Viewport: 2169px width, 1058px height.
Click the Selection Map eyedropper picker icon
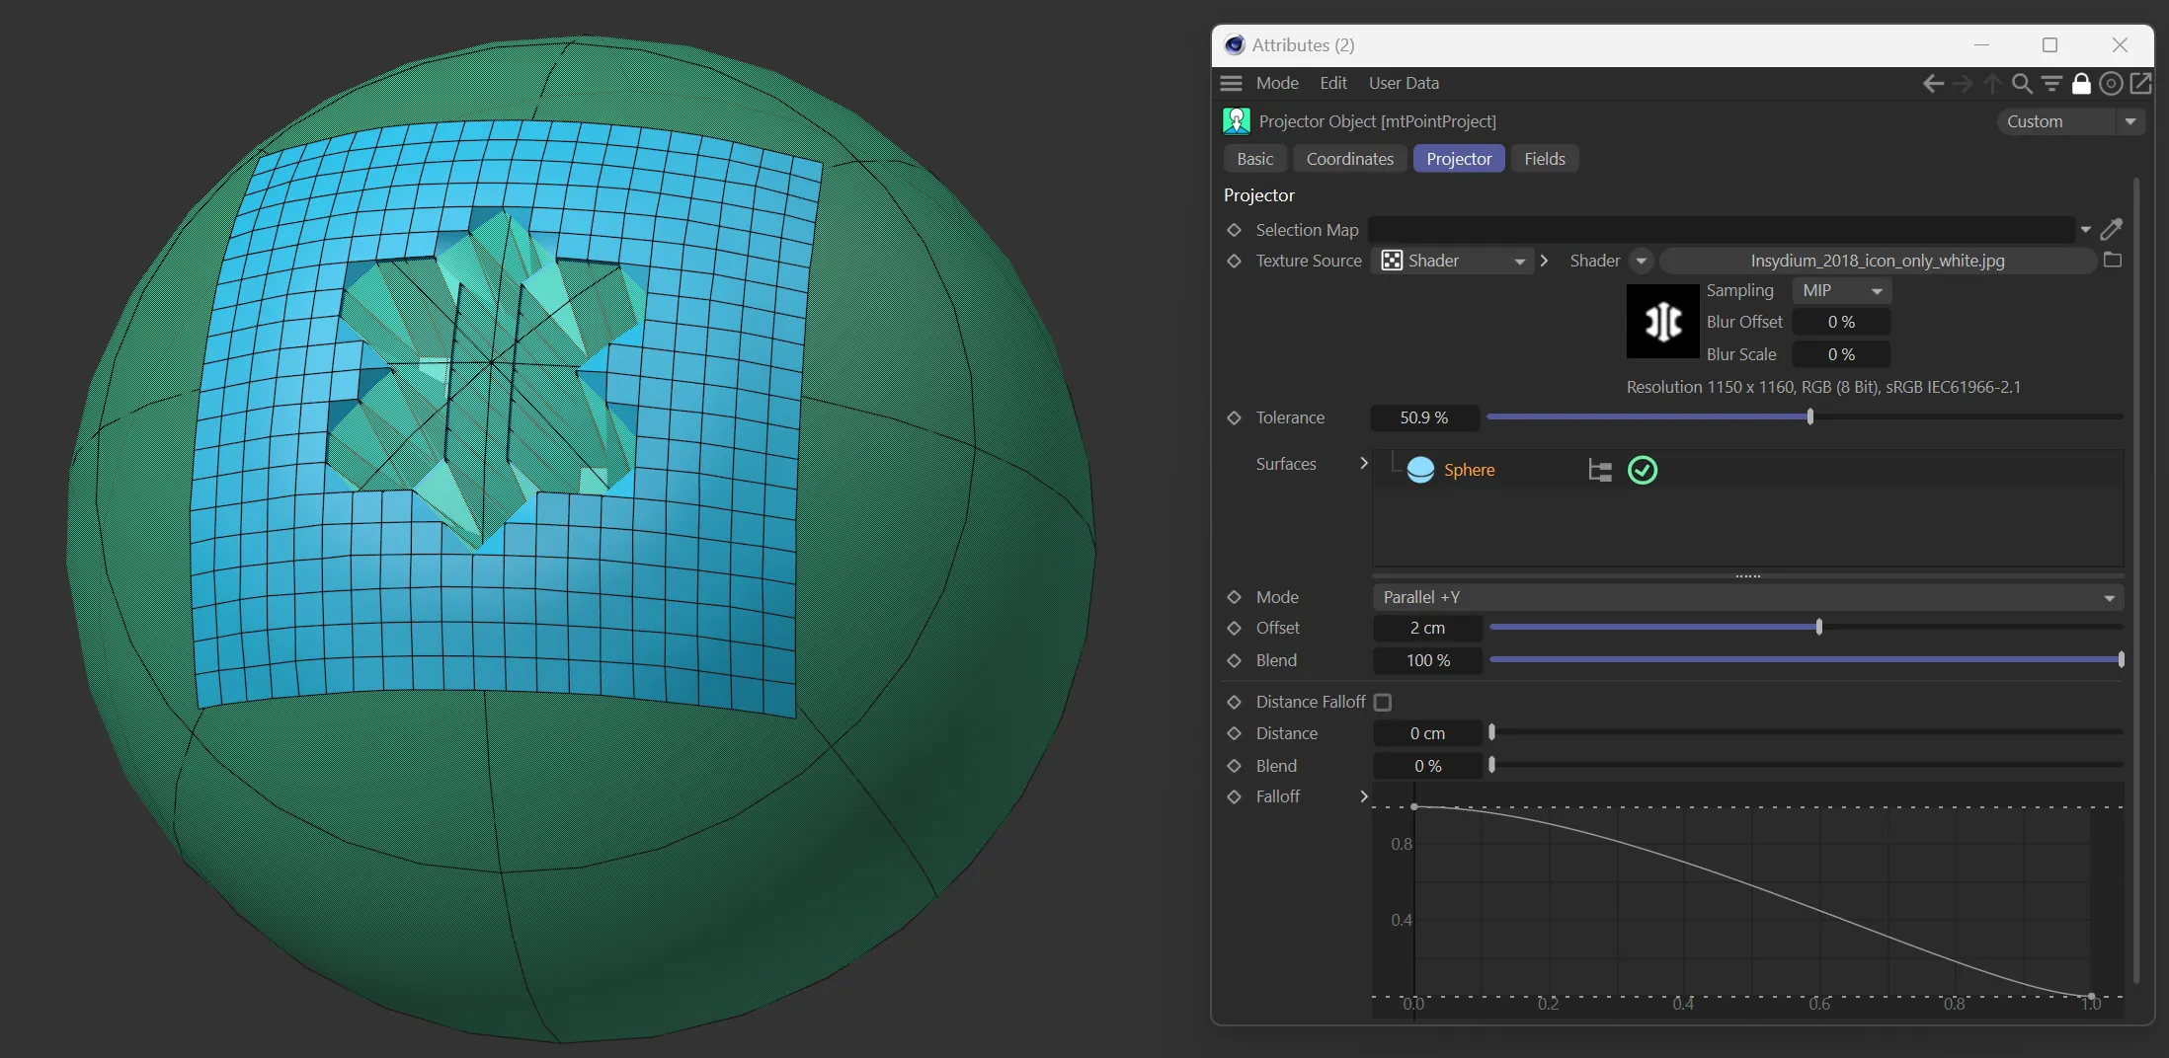coord(2111,230)
